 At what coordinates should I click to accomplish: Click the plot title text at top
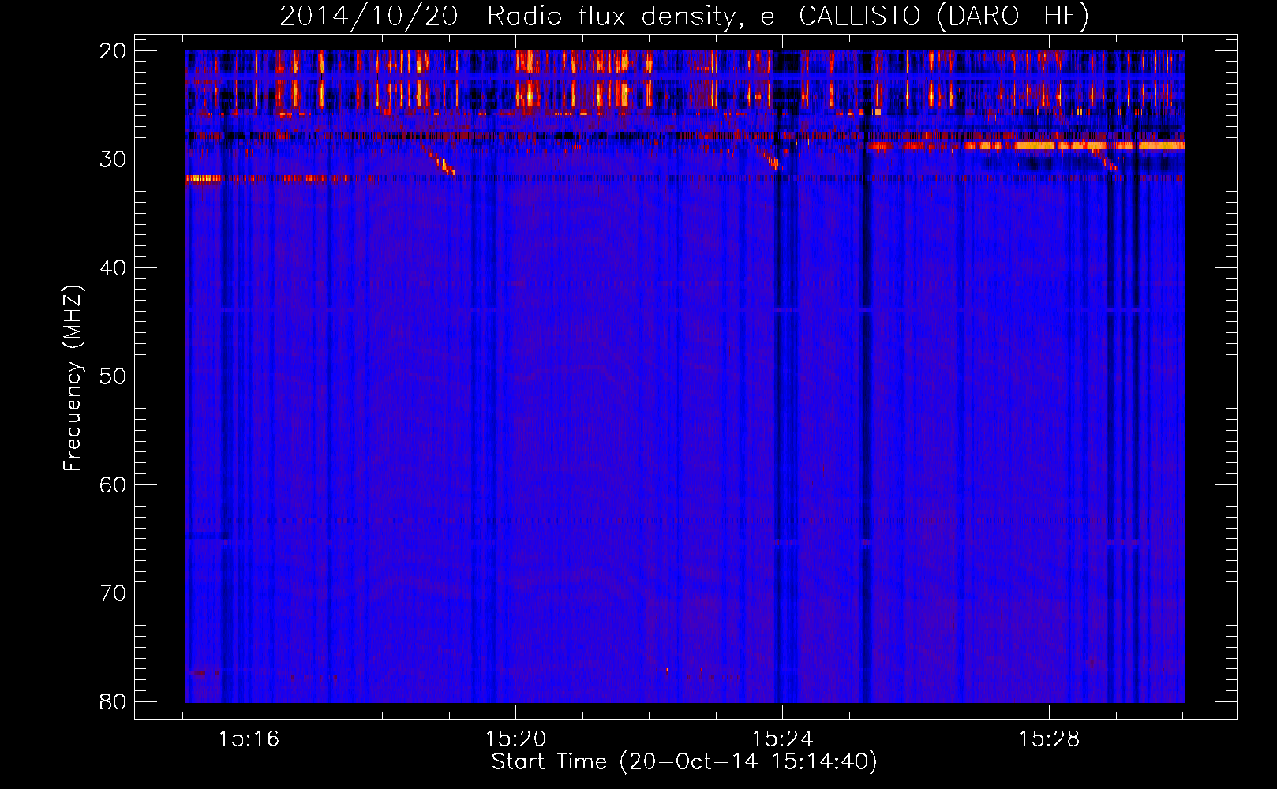(684, 17)
